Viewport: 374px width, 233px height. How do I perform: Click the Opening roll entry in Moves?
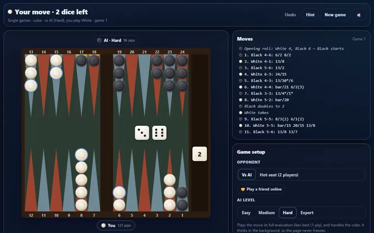tap(294, 49)
